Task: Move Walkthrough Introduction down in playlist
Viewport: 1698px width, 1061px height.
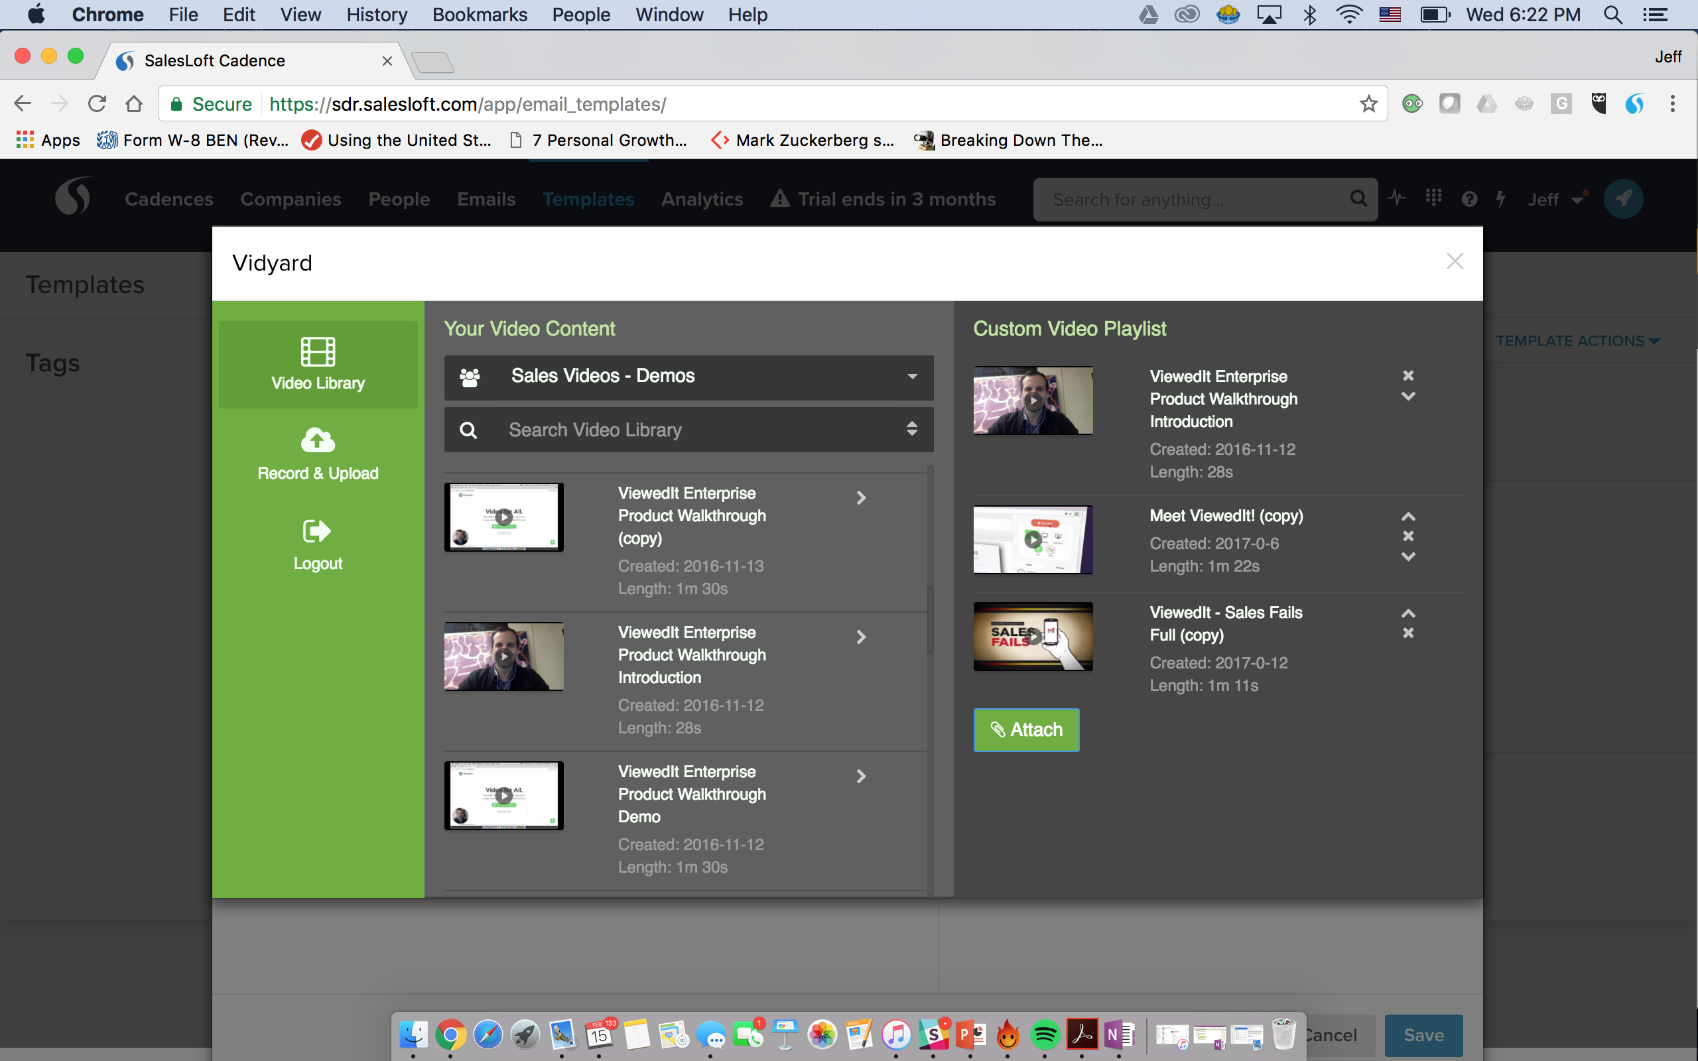Action: click(x=1407, y=396)
